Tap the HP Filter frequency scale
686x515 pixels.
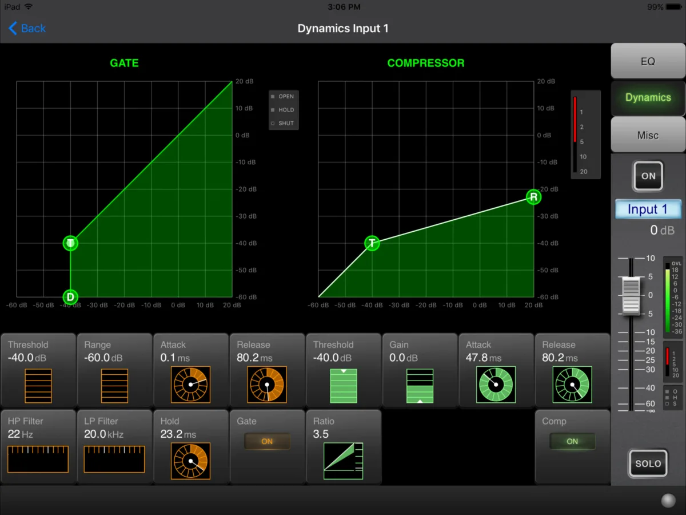(x=38, y=459)
